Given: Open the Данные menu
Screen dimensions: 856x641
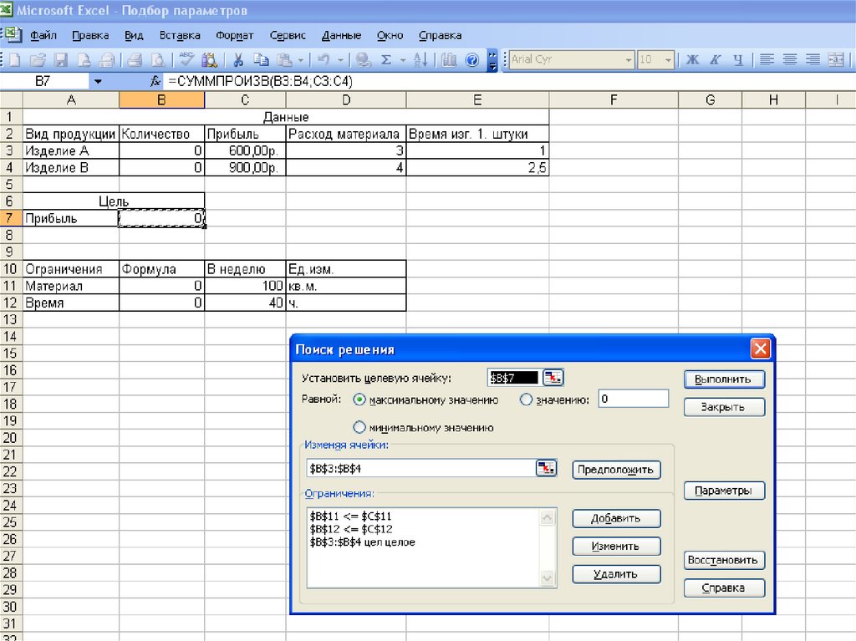Looking at the screenshot, I should 341,36.
